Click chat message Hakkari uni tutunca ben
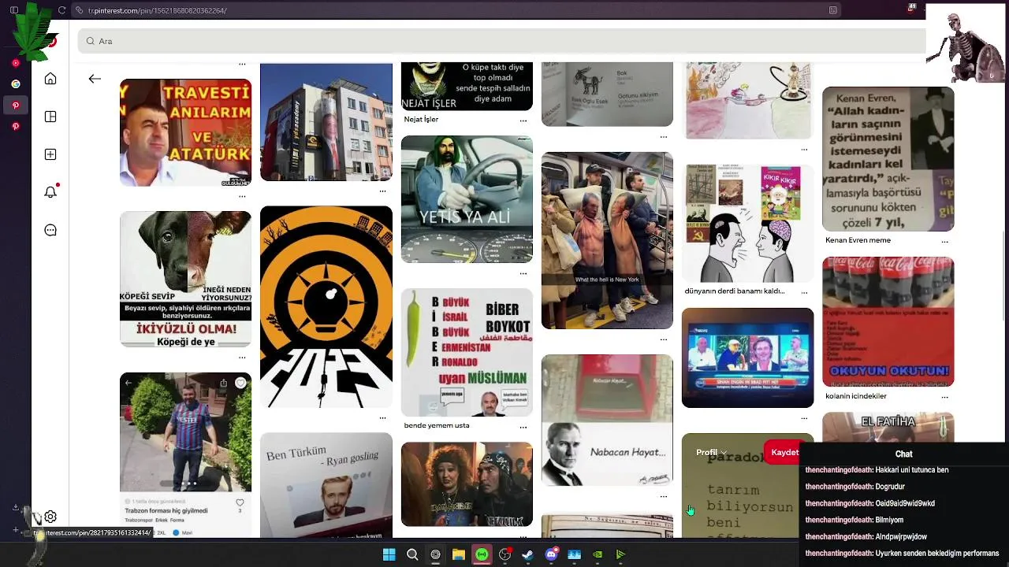The image size is (1009, 567). click(x=877, y=470)
